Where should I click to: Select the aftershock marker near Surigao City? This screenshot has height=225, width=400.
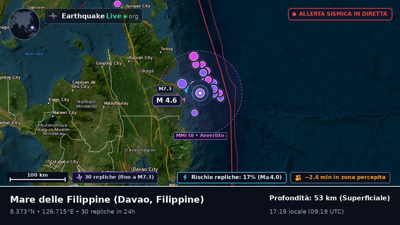(x=117, y=4)
